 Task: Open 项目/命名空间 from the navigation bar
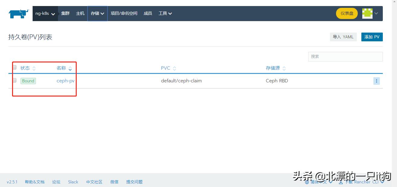click(124, 13)
